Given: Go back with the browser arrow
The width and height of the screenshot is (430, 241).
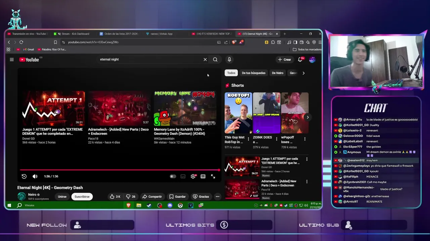Looking at the screenshot, I should [x=9, y=42].
